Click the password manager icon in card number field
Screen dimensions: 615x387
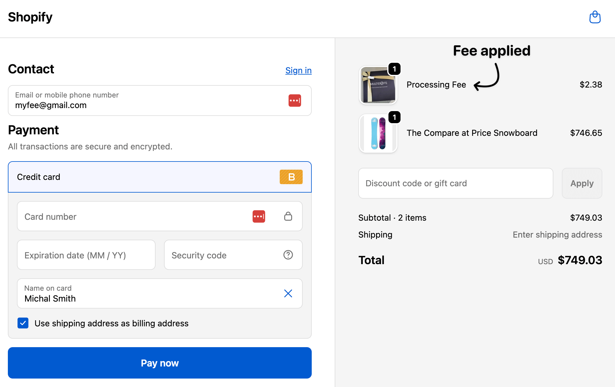tap(259, 216)
